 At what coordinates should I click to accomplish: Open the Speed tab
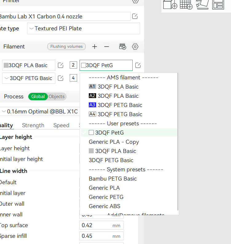pos(61,125)
